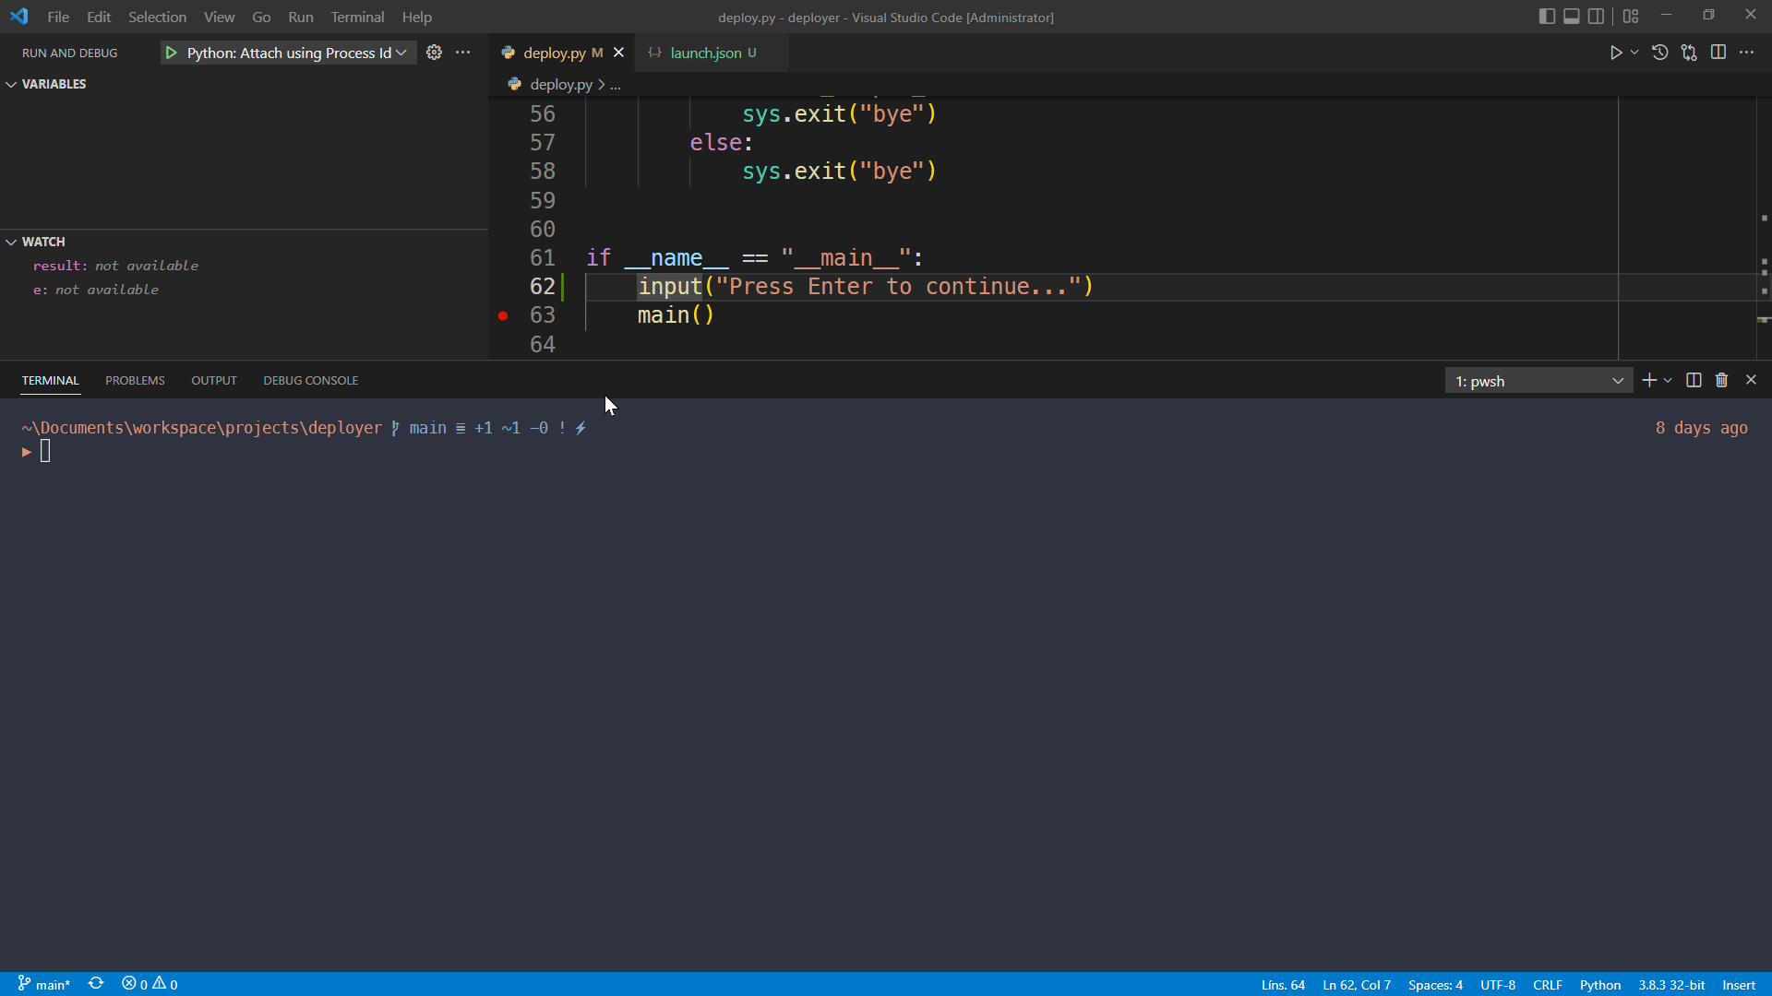The height and width of the screenshot is (996, 1772).
Task: Open the Terminal menu
Action: pyautogui.click(x=357, y=17)
